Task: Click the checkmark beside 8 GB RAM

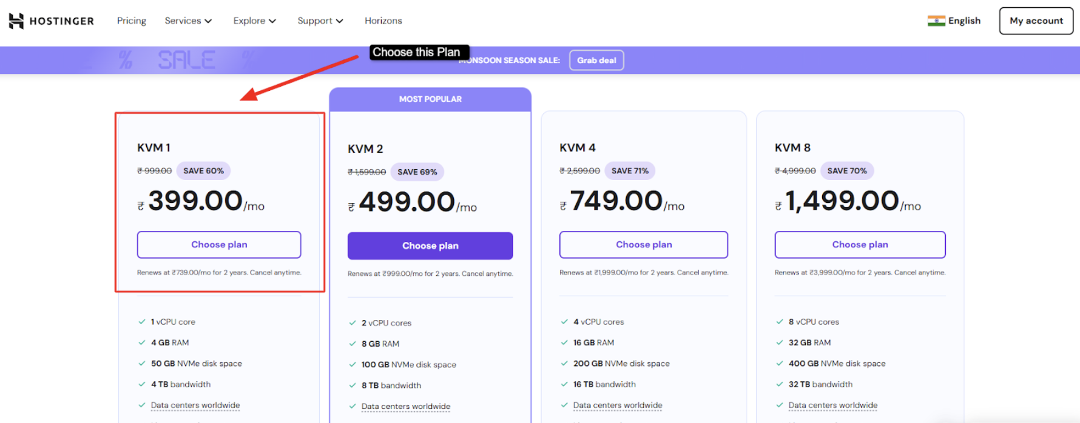Action: coord(353,344)
